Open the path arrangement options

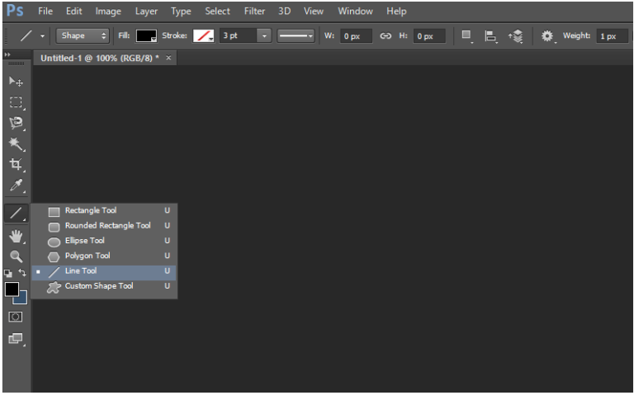point(515,36)
